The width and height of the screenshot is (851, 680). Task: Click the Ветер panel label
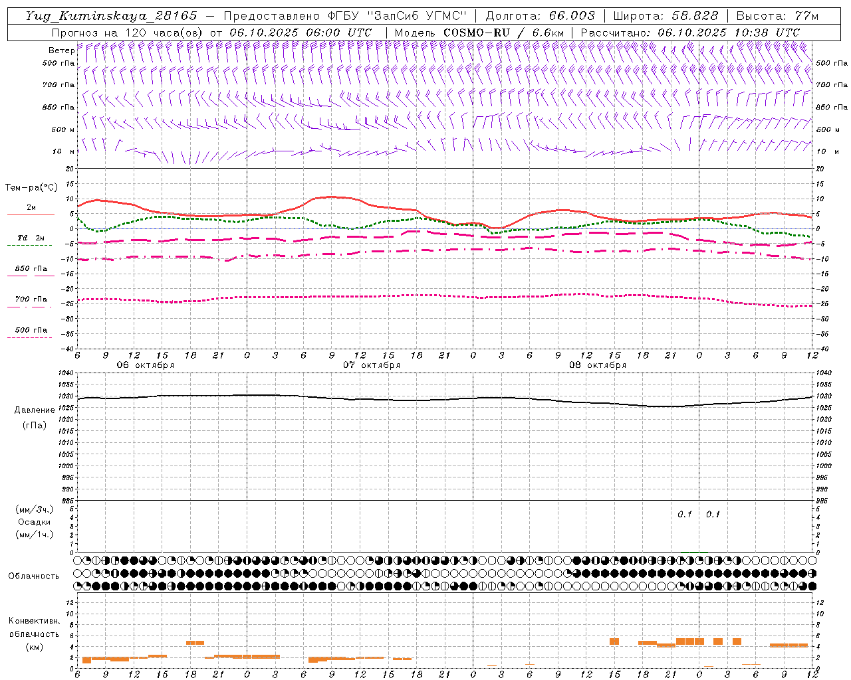coord(61,50)
